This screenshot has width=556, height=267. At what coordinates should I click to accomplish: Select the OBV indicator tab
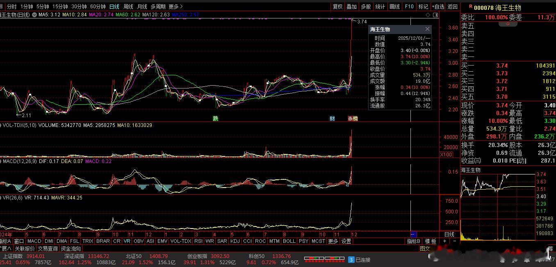[139, 241]
